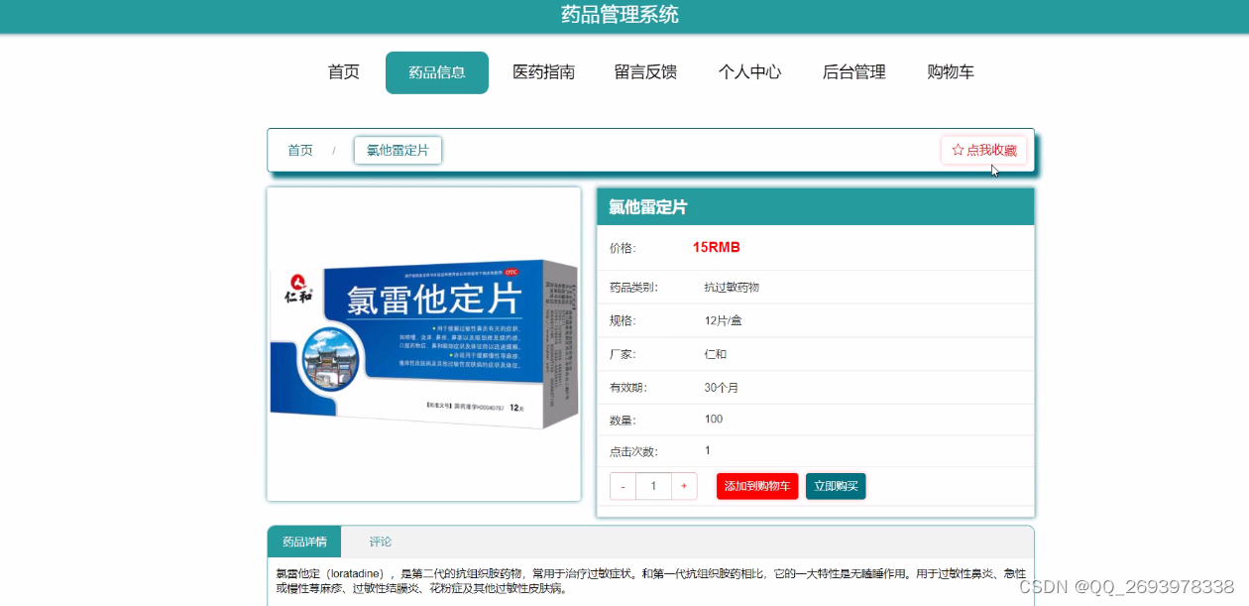
Task: Click the star icon on 点我收藏
Action: (x=957, y=150)
